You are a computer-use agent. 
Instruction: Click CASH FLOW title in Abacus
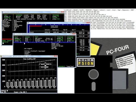[54, 26]
